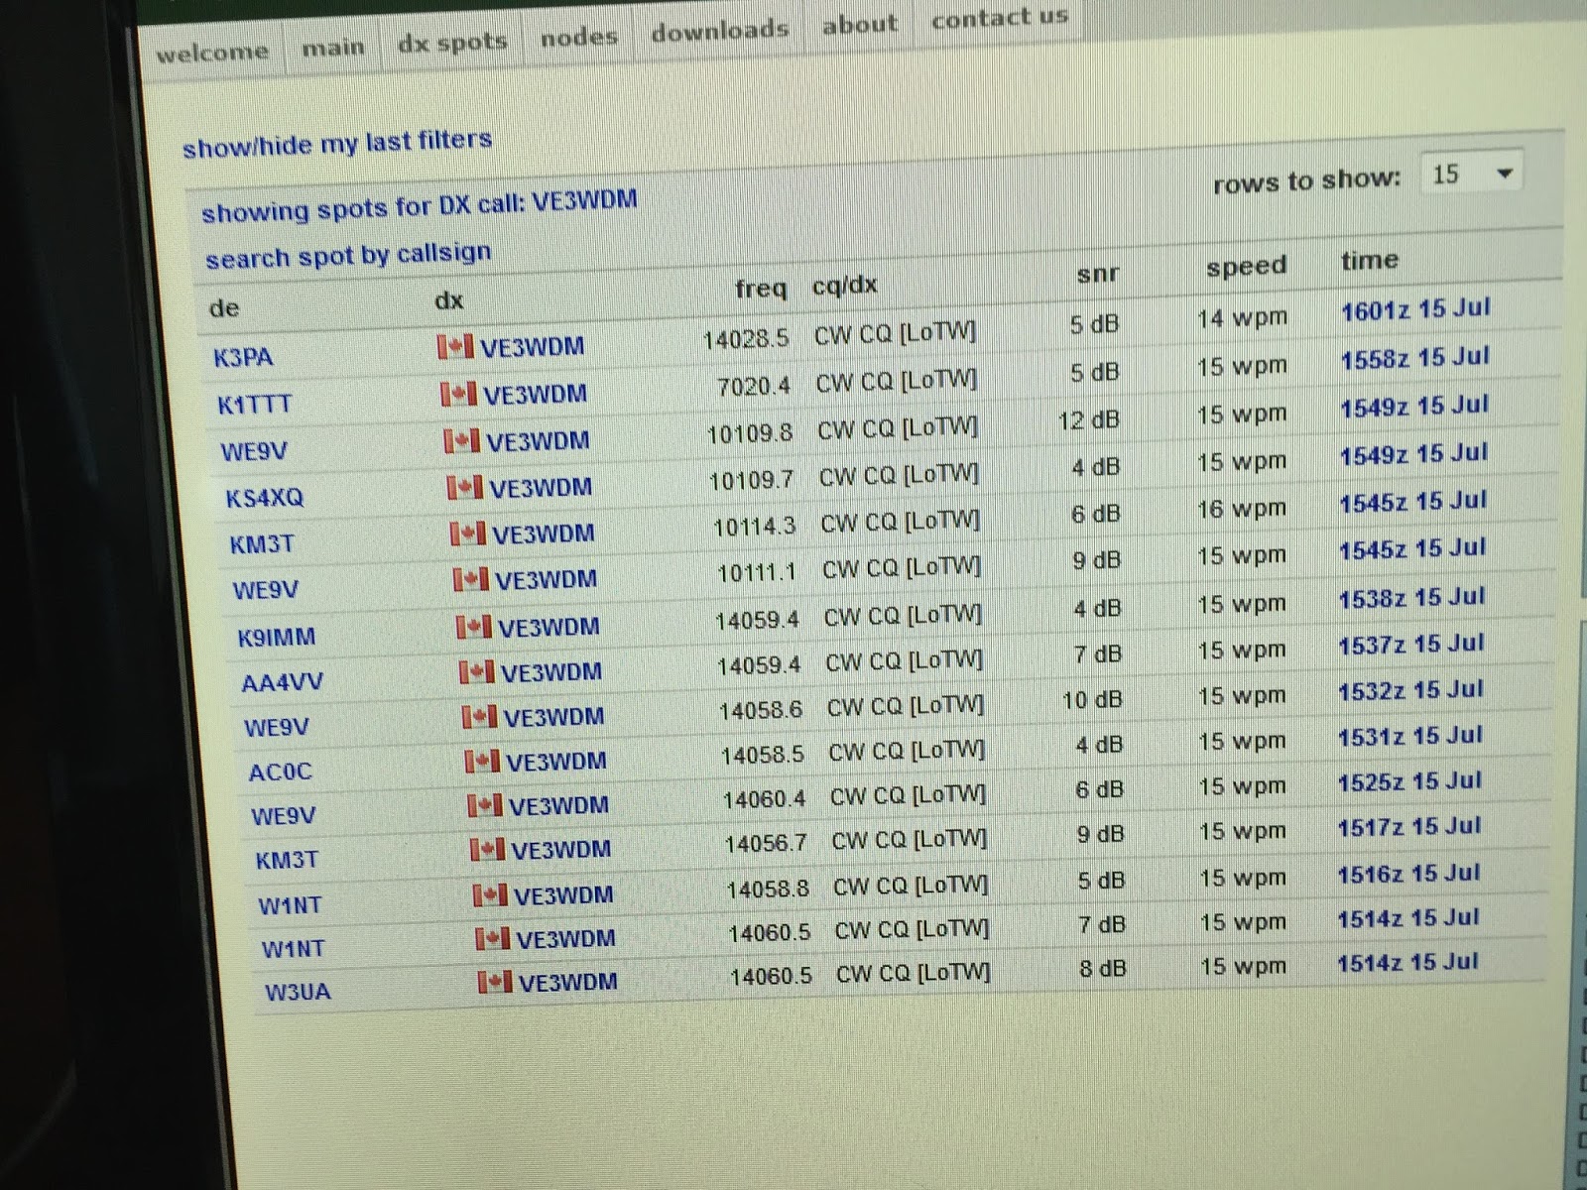Click the Canadian flag in the W3UA row

(494, 982)
